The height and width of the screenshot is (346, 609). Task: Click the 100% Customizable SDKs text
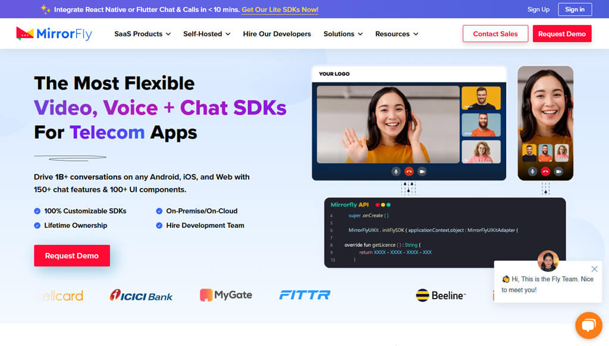85,211
